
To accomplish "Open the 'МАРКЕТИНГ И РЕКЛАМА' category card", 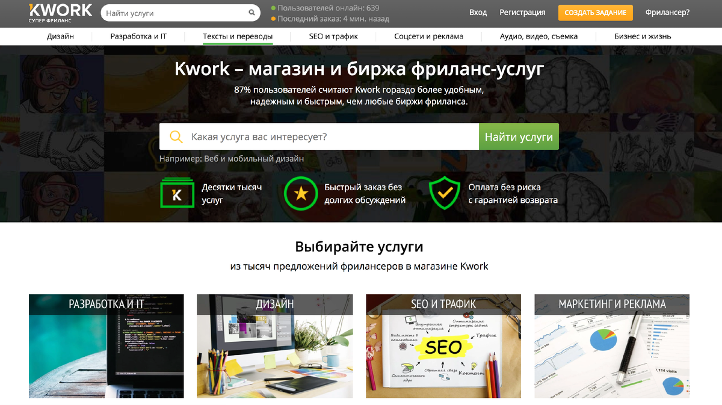I will pos(612,346).
